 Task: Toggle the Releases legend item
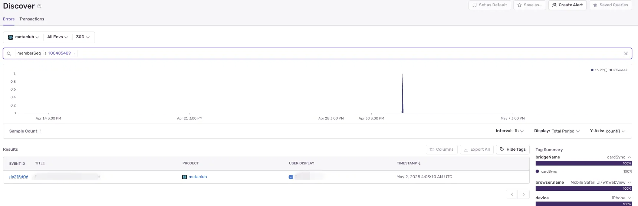coord(618,70)
